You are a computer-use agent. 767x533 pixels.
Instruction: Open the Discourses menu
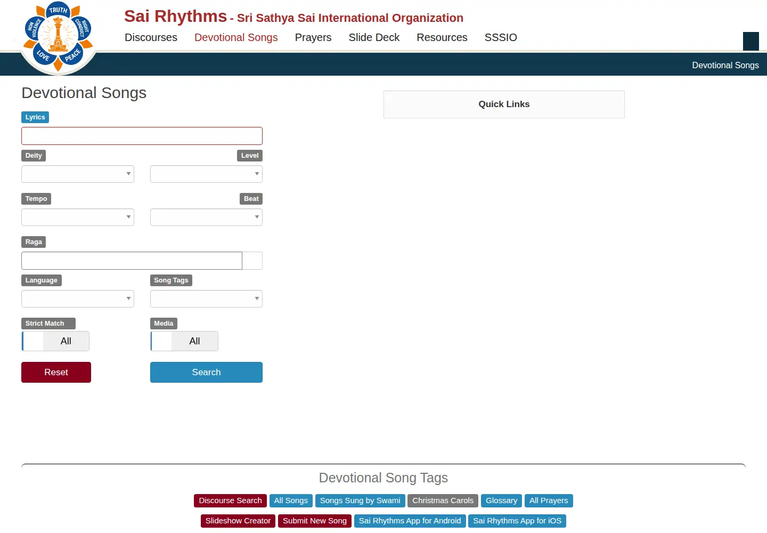(x=151, y=37)
